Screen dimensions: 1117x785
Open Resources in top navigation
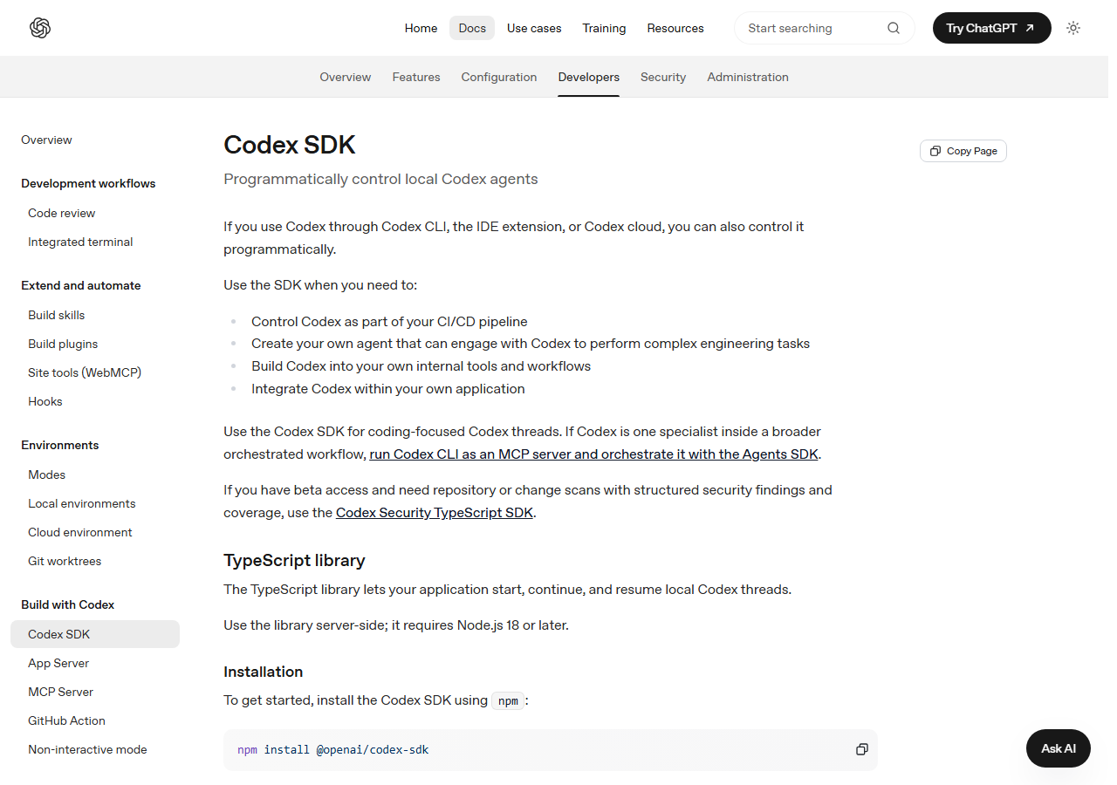[675, 28]
